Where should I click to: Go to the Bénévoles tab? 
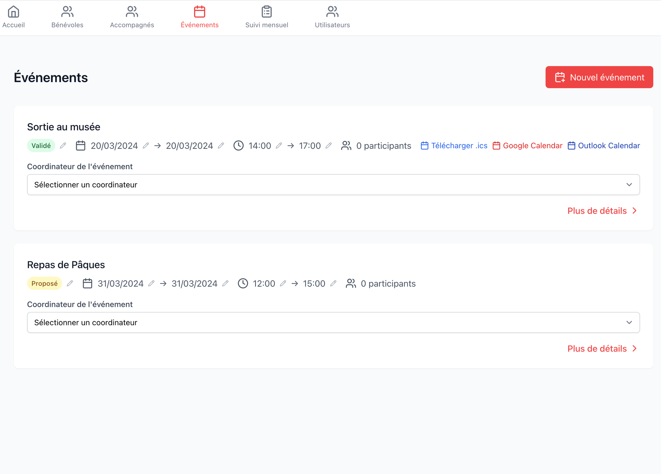[67, 17]
